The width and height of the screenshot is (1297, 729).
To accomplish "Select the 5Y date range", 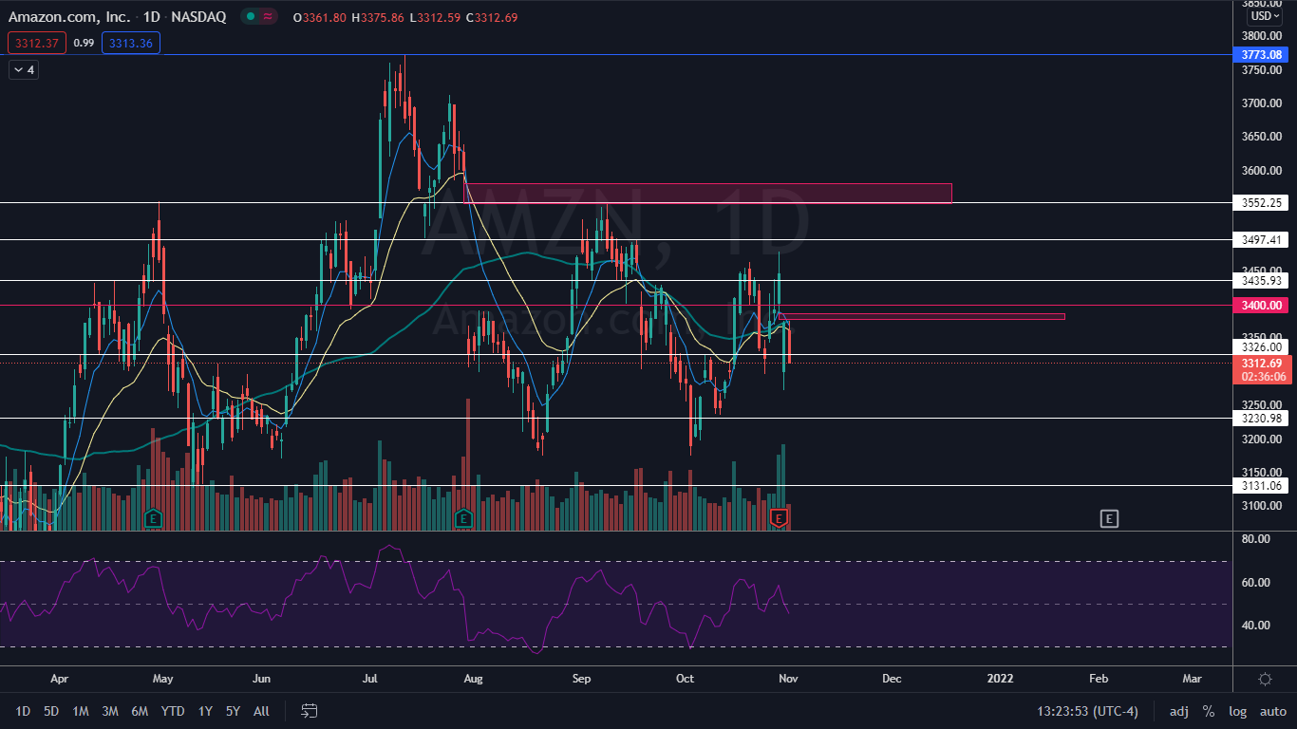I will (x=233, y=711).
